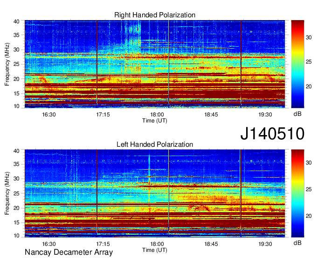Click the 17:15 tick label under bottom plot
The width and height of the screenshot is (317, 258).
pyautogui.click(x=103, y=244)
